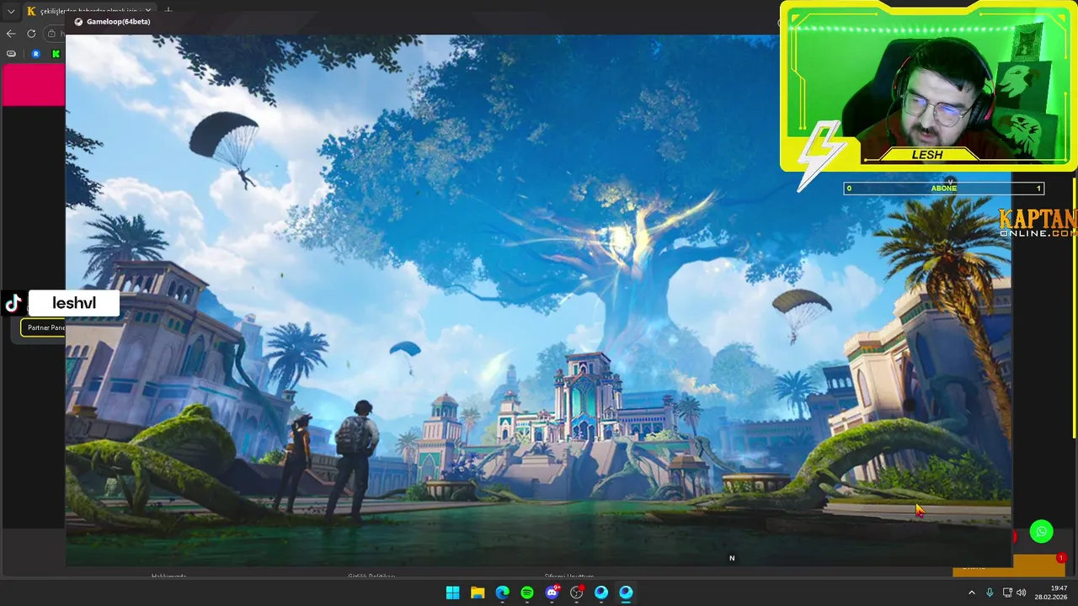Click the green WhatsApp chat bubble
The height and width of the screenshot is (606, 1078).
pos(1042,531)
